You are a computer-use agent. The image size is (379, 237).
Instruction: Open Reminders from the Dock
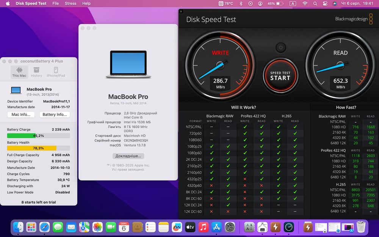150,227
